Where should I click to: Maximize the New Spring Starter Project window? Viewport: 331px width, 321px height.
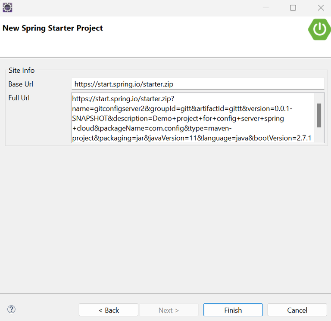click(293, 8)
